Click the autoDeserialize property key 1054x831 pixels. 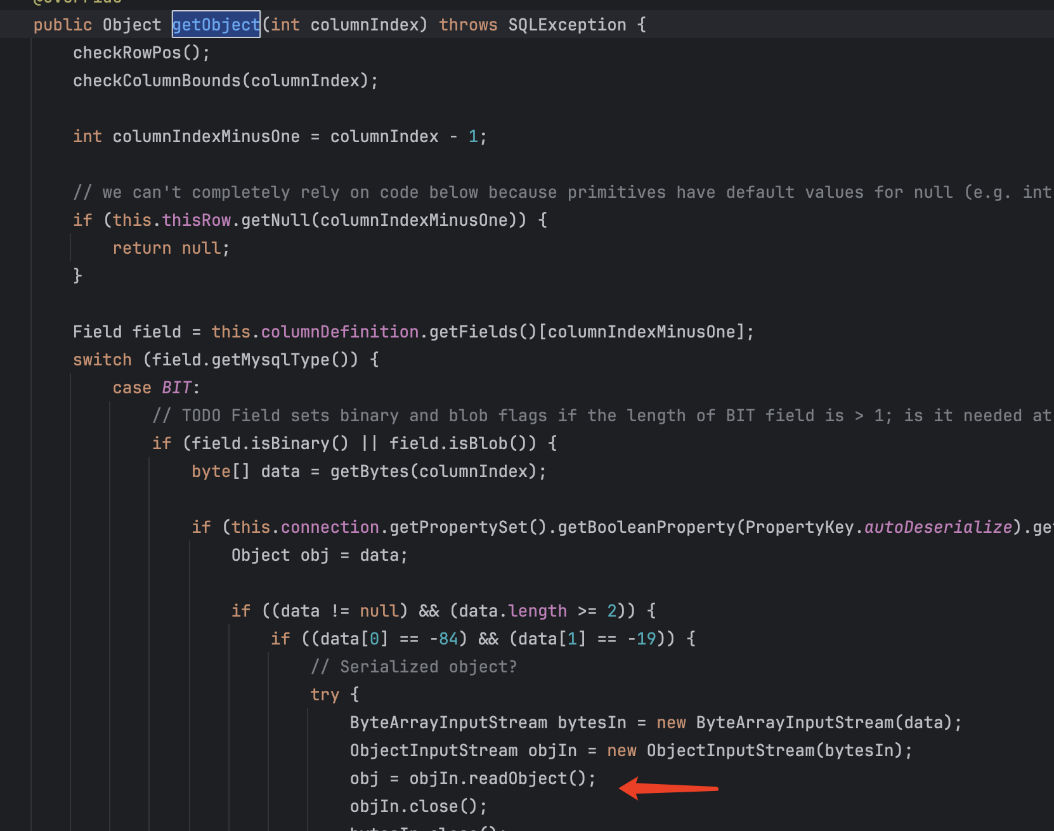[938, 527]
